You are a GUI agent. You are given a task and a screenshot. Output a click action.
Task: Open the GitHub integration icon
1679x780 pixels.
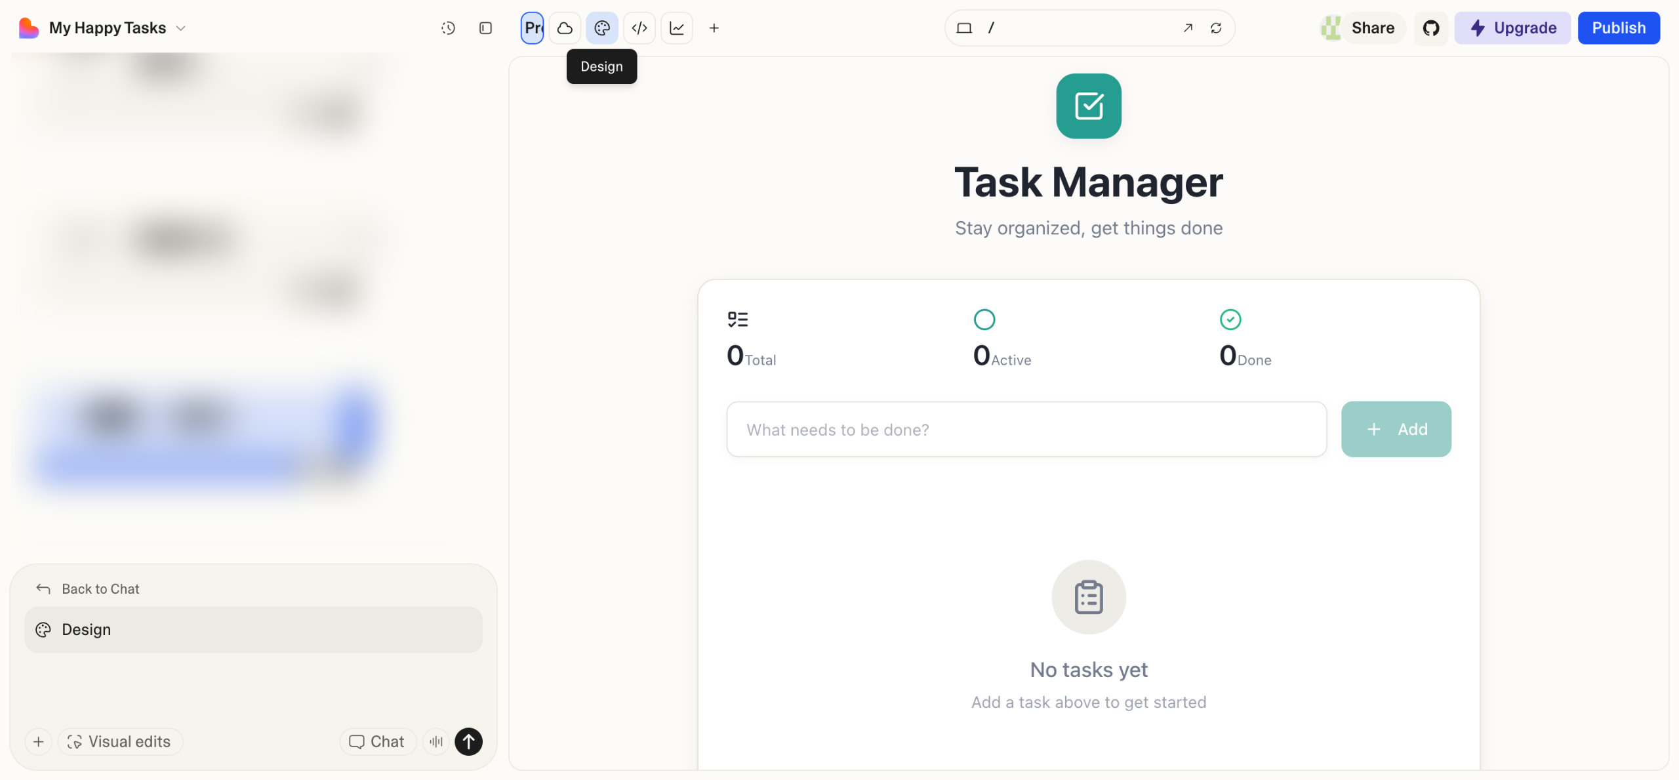coord(1430,28)
